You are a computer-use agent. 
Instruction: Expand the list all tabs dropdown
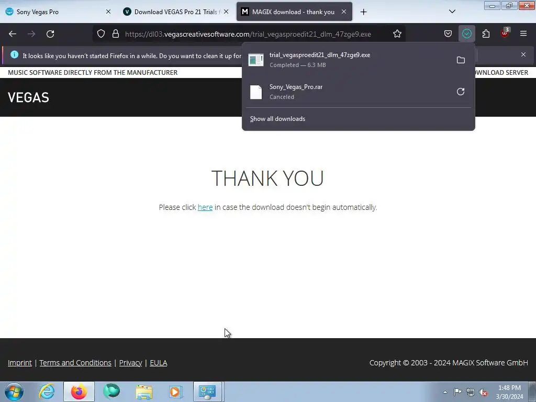click(452, 12)
